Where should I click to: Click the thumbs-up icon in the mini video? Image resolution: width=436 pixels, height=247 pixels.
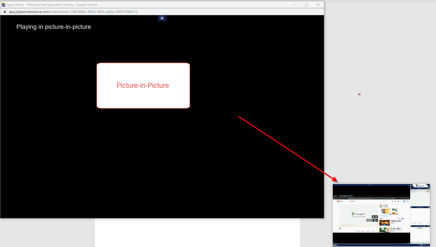(x=373, y=217)
